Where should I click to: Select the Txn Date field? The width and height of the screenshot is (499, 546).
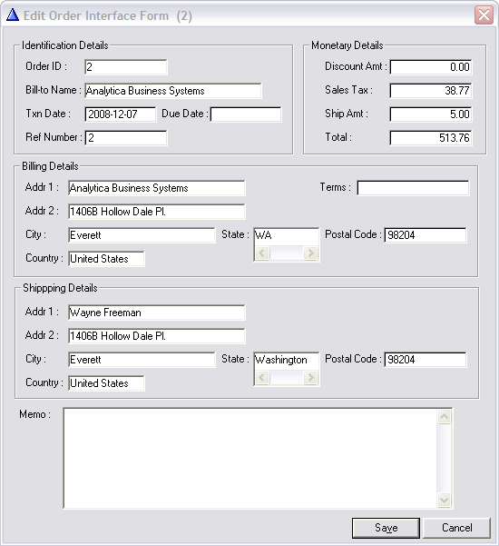[x=121, y=114]
